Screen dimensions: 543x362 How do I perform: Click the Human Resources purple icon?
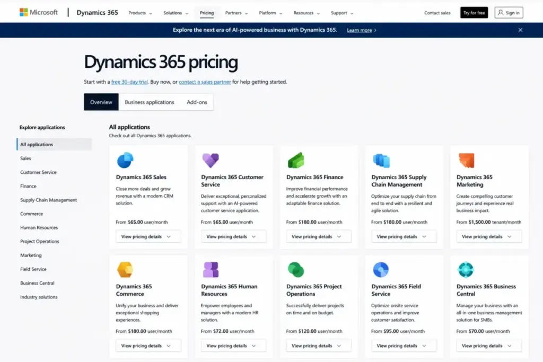[211, 270]
